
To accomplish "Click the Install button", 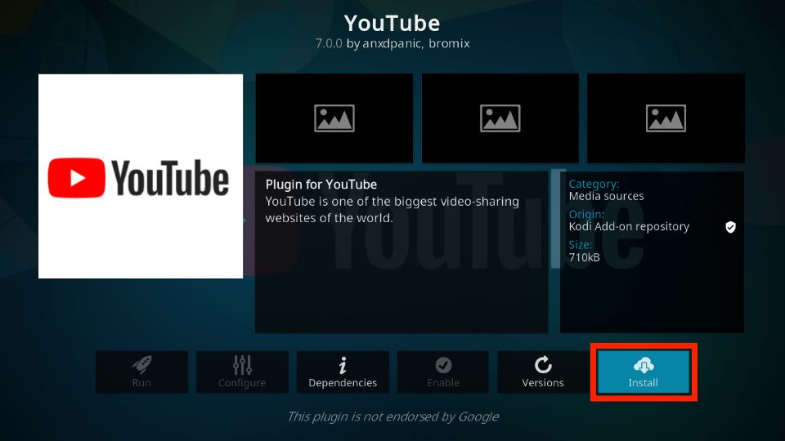I will [644, 372].
